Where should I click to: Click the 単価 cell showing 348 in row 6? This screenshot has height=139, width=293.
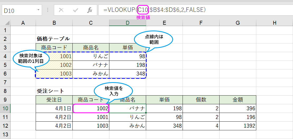128,73
